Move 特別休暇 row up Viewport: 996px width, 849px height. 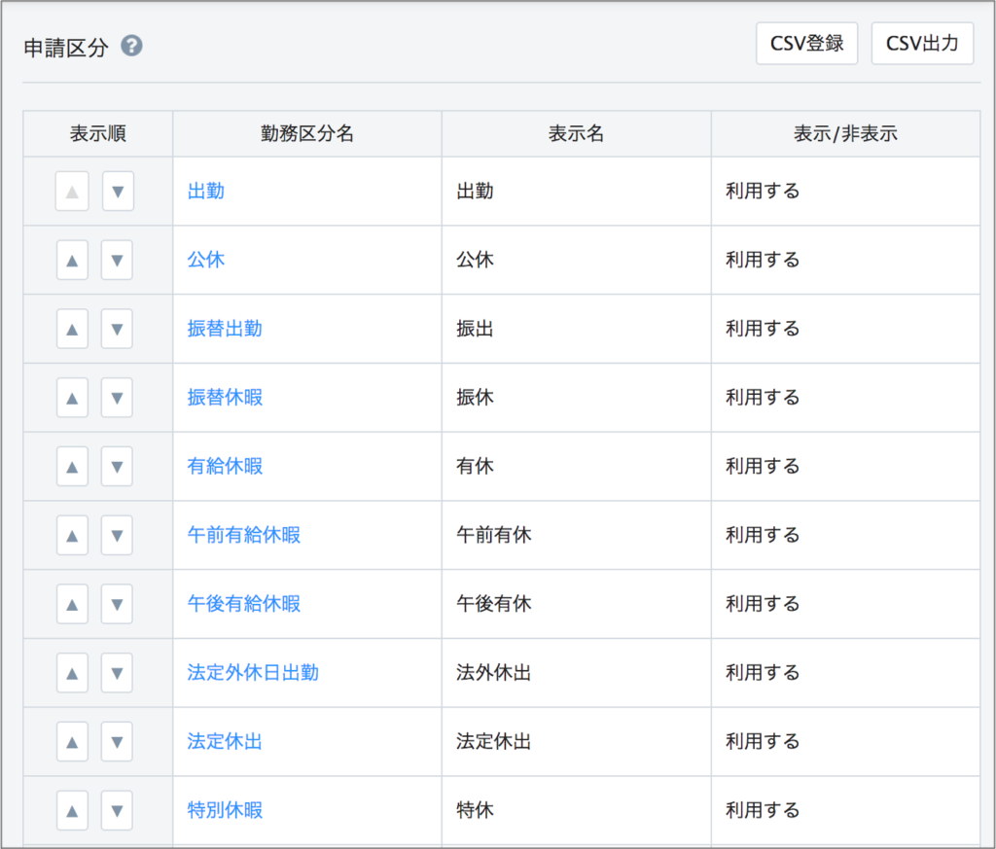pos(72,810)
